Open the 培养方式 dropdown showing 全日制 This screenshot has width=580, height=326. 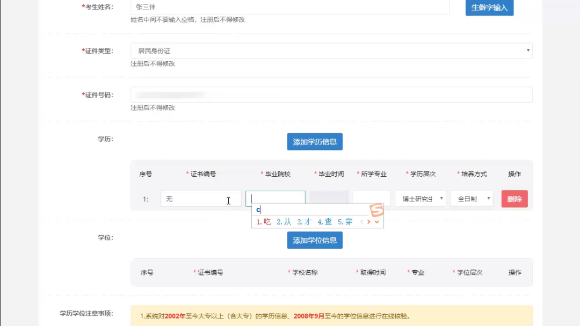click(x=471, y=199)
